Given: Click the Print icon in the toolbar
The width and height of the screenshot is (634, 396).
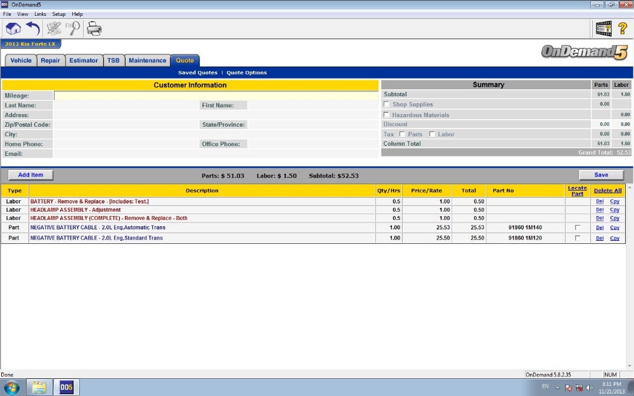Looking at the screenshot, I should (94, 29).
